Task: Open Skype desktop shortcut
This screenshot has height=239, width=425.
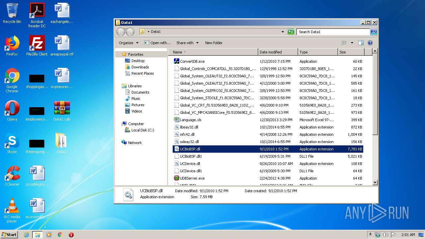Action: [x=12, y=143]
